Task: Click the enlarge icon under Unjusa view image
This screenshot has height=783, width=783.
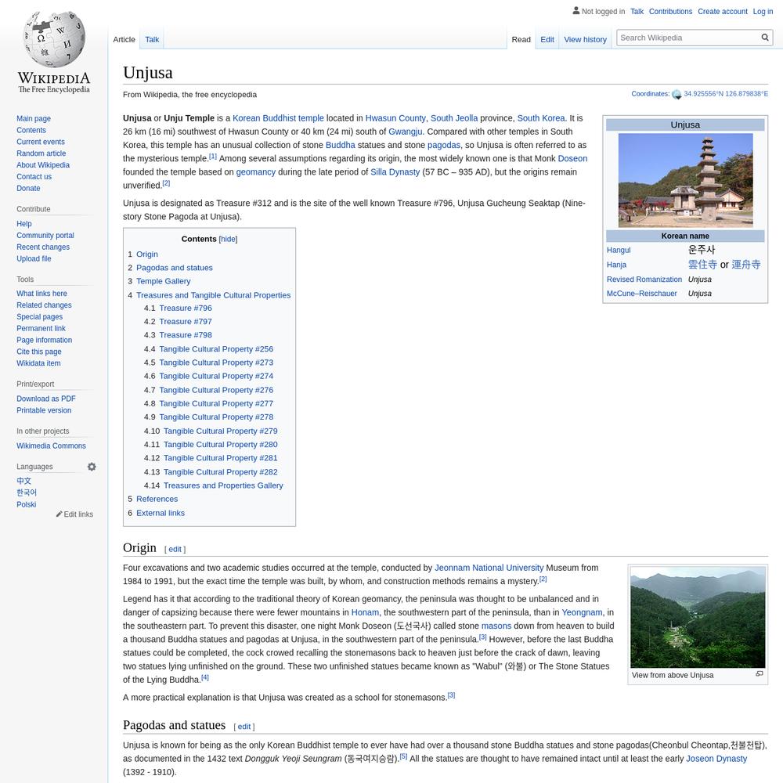Action: point(759,674)
